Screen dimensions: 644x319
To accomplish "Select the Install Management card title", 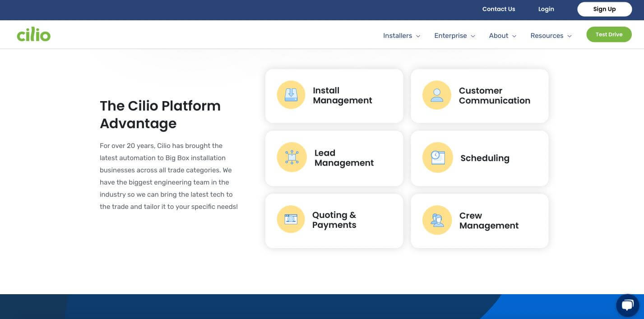I will click(343, 95).
